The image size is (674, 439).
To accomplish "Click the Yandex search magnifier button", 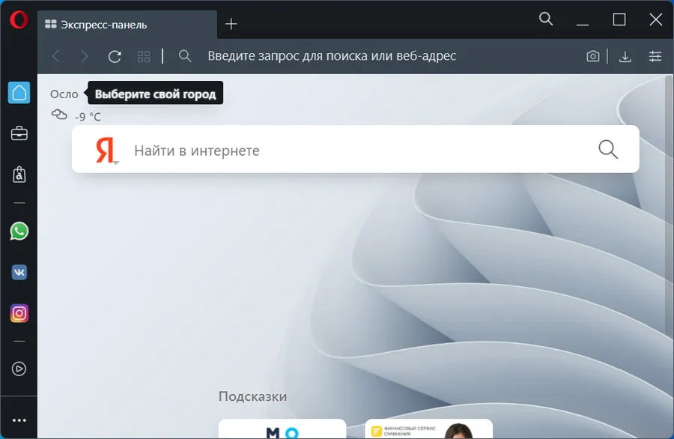I will (x=608, y=150).
